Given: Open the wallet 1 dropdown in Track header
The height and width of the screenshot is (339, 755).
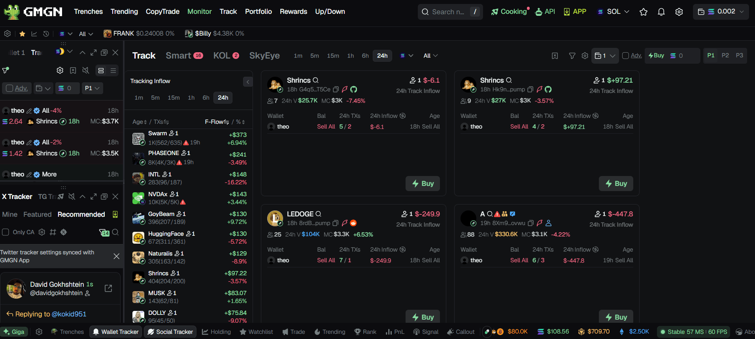Looking at the screenshot, I should click(605, 56).
